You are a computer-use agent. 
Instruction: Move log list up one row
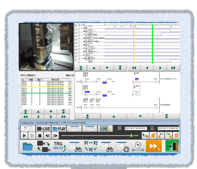point(38,112)
